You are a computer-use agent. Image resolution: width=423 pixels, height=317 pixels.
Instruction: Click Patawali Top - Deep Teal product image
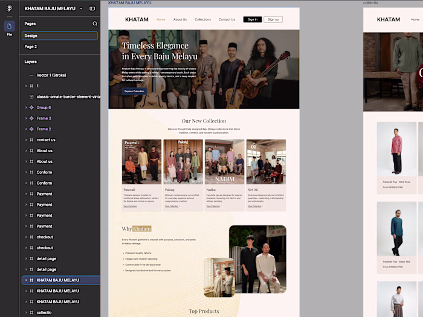pos(396,229)
